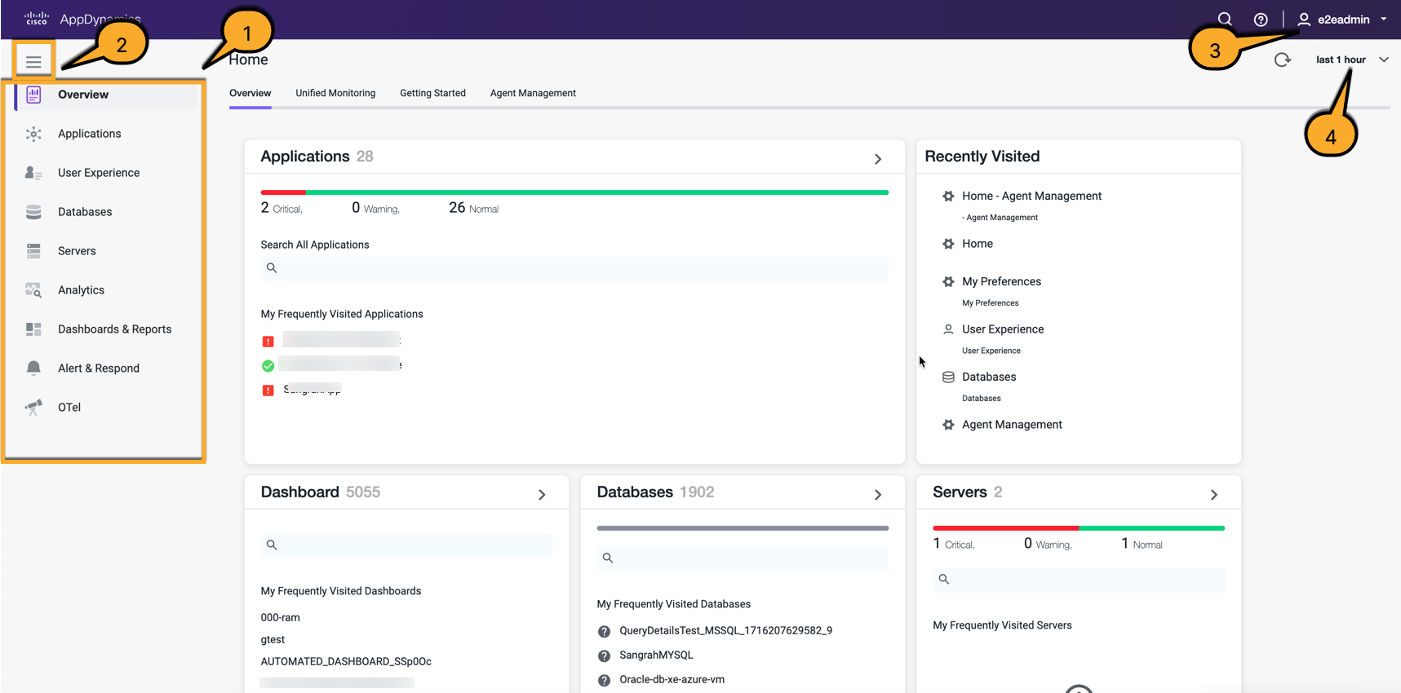Open the e2eadmin account dropdown arrow
Image resolution: width=1401 pixels, height=693 pixels.
(x=1384, y=20)
